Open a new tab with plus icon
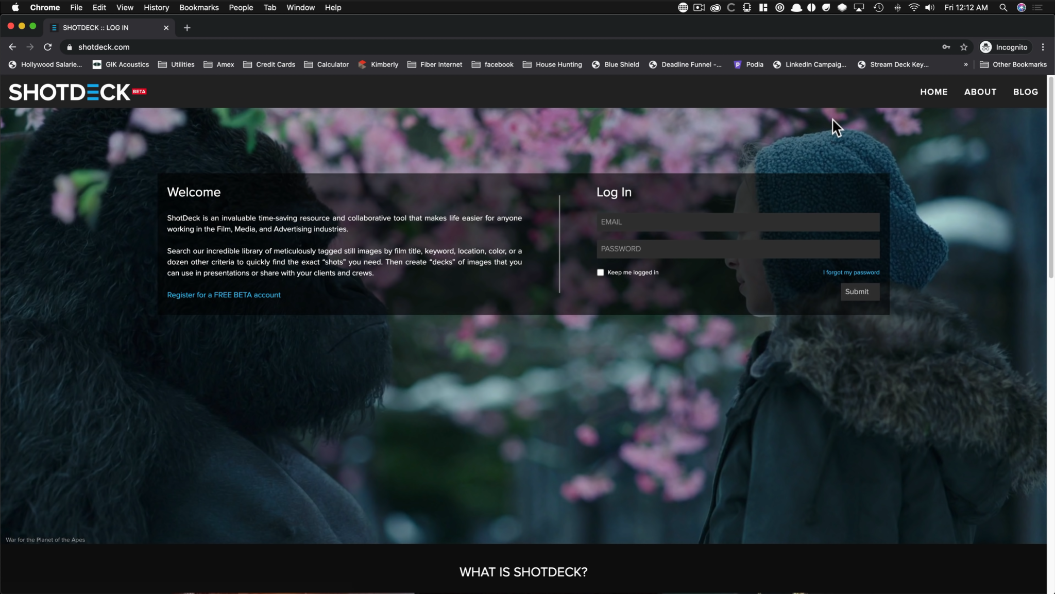Image resolution: width=1055 pixels, height=594 pixels. point(187,28)
